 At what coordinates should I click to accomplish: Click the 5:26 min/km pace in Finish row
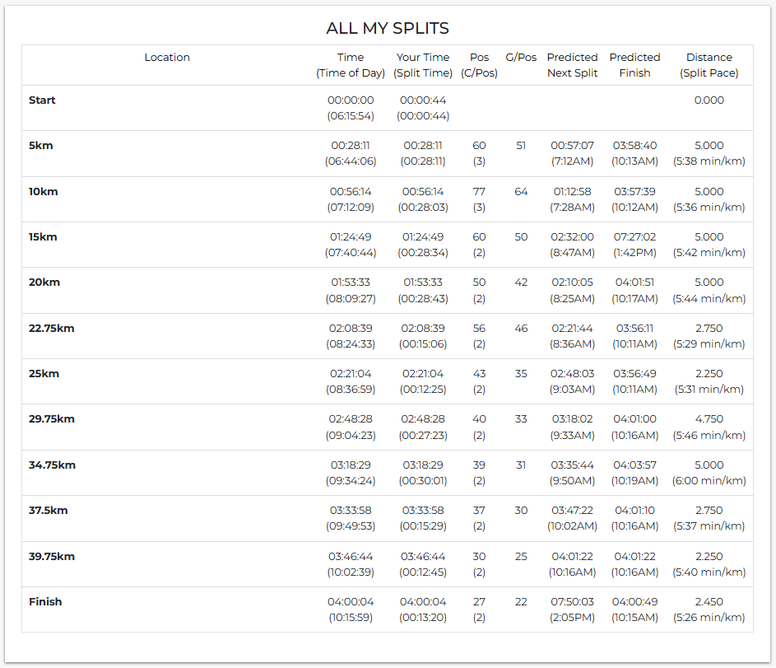(x=709, y=618)
